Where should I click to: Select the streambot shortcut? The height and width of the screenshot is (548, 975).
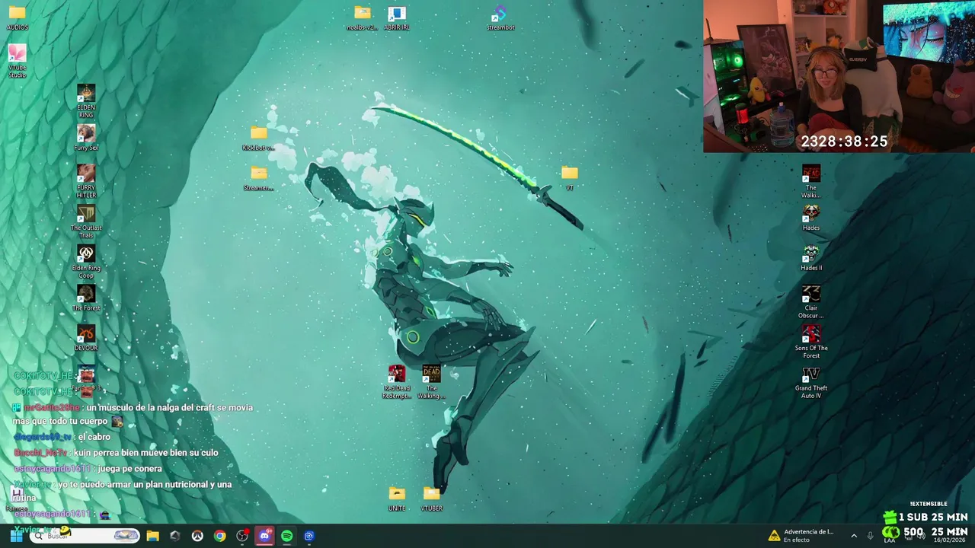500,18
